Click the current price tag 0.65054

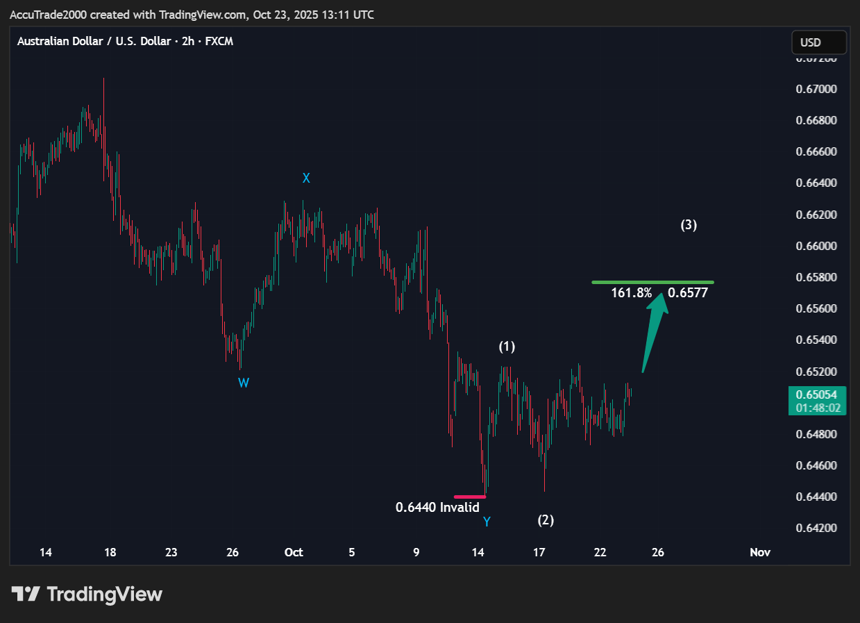coord(817,394)
